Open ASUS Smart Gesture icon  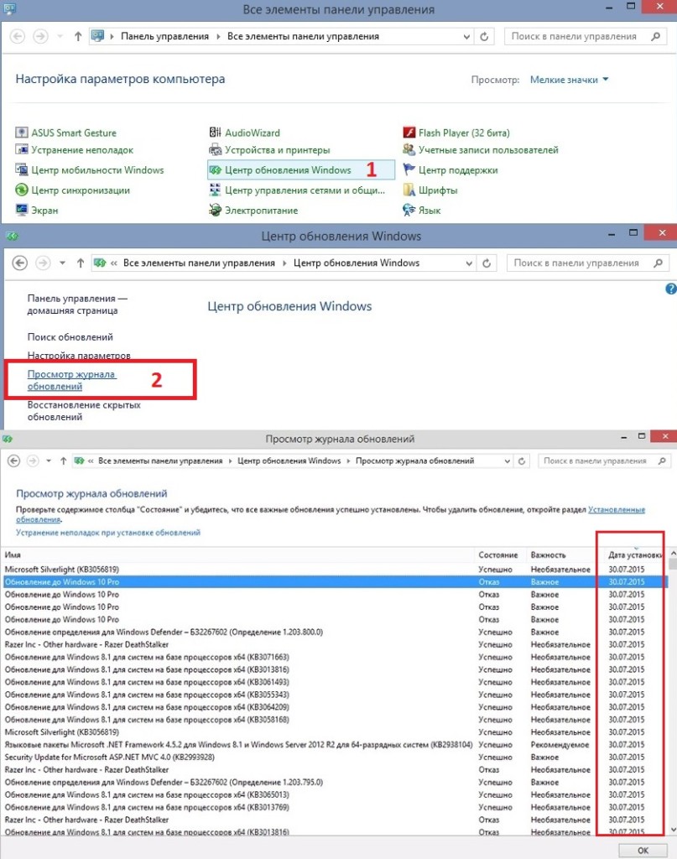click(21, 133)
